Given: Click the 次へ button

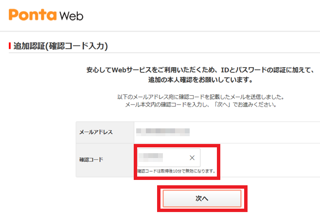Looking at the screenshot, I should point(202,198).
